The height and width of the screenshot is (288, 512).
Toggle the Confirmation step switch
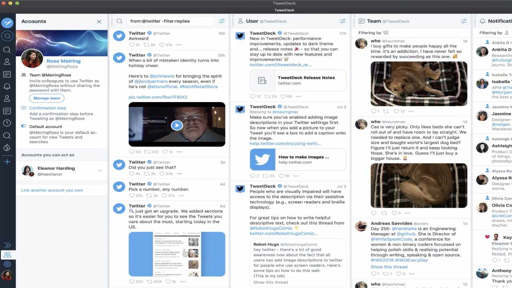pos(24,108)
